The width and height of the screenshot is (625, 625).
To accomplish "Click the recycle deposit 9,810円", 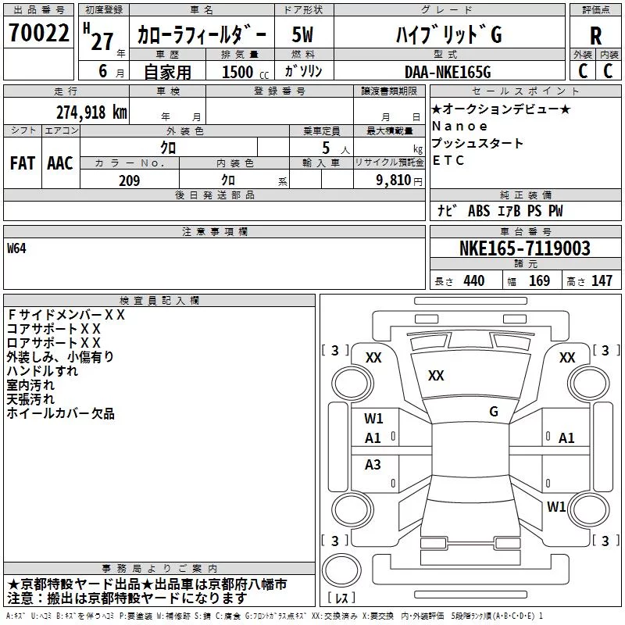I will (399, 180).
